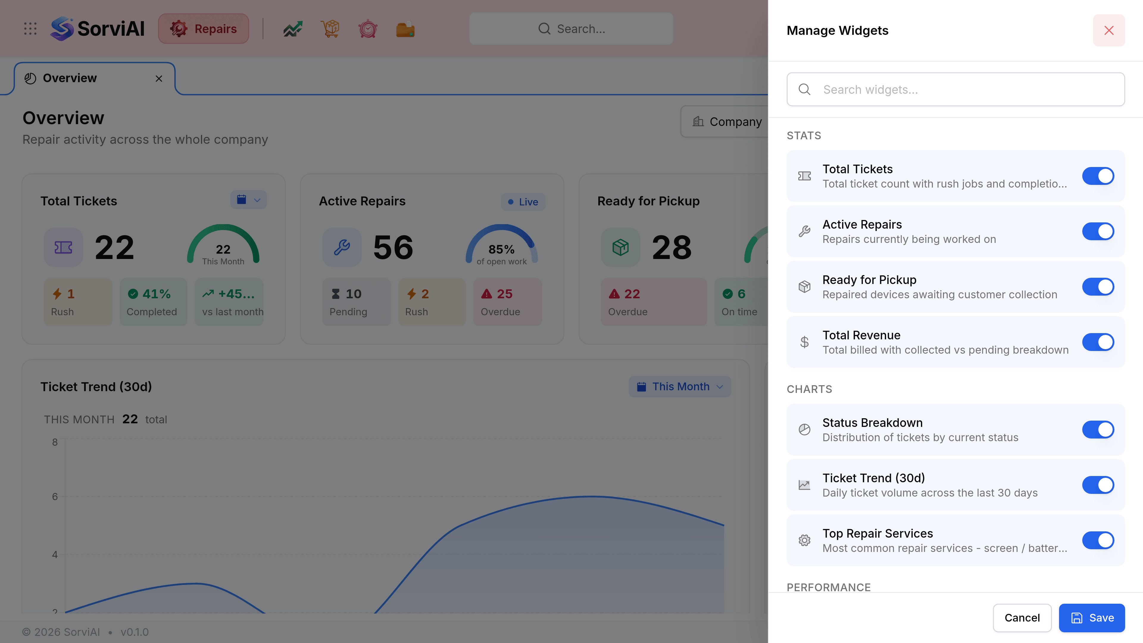The width and height of the screenshot is (1143, 643).
Task: Click the 2 Rush chip in Active Repairs
Action: [432, 302]
